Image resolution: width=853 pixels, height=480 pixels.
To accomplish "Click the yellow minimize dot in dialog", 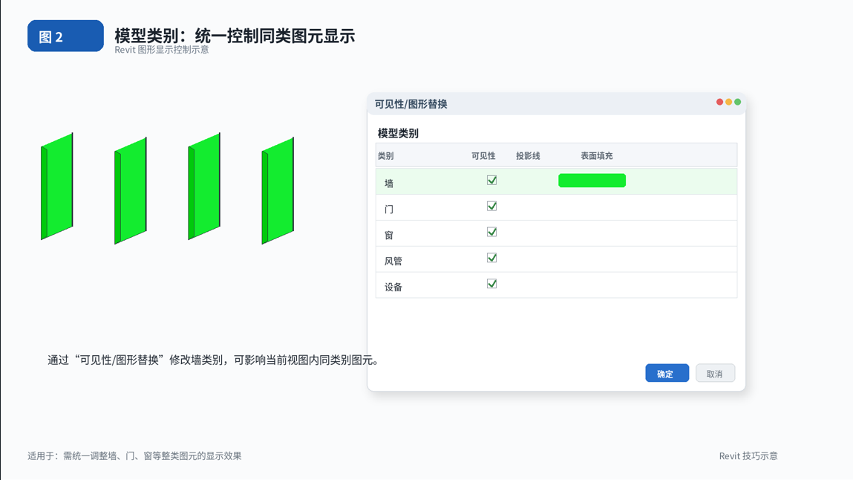I will tap(728, 102).
